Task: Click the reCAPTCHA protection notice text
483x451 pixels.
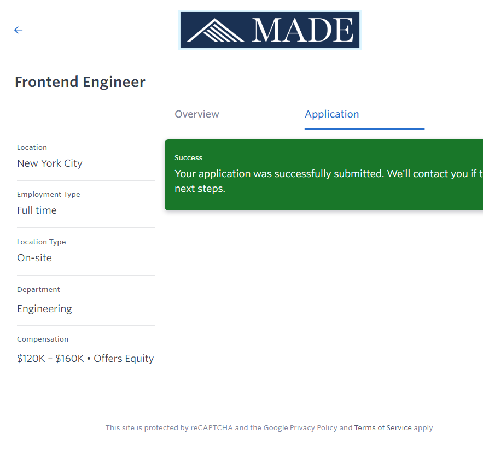Action: 197,428
